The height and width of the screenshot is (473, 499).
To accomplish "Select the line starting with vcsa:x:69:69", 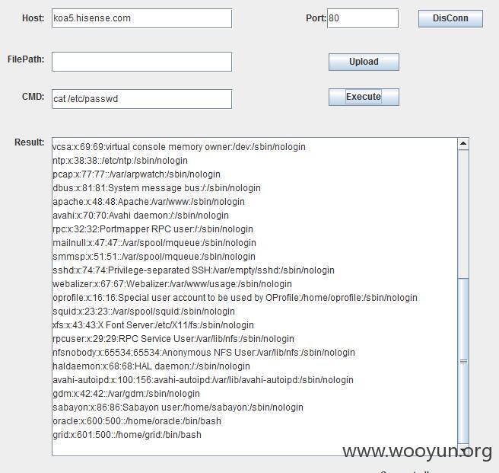I will (x=180, y=147).
